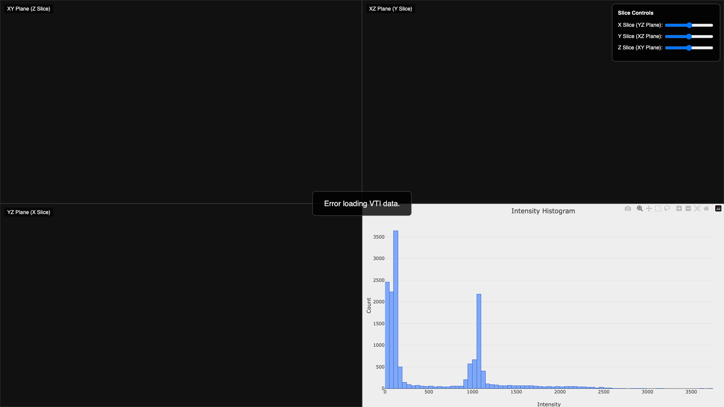Image resolution: width=724 pixels, height=407 pixels.
Task: Click the histogram peak bar near intensity 1000
Action: pos(479,341)
